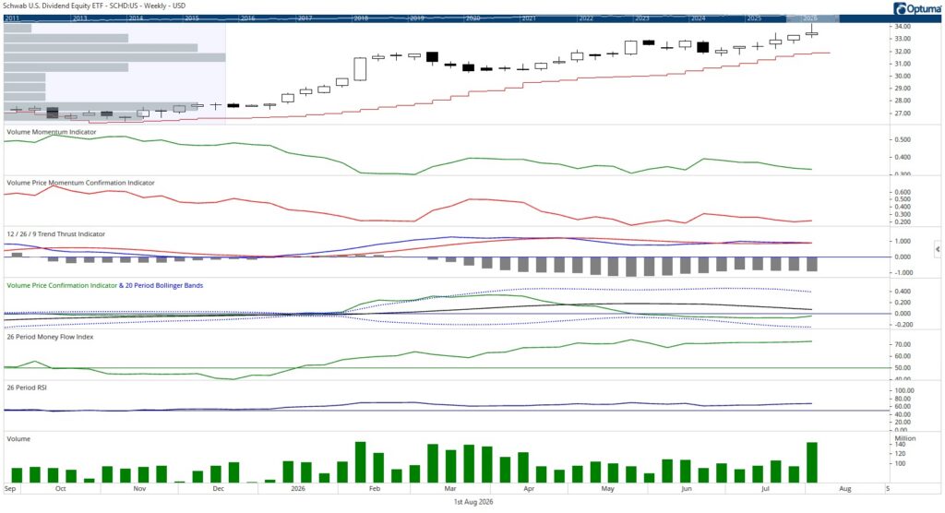Click the -1.000 value on Trend Thrust scale
Image resolution: width=945 pixels, height=513 pixels.
[x=903, y=272]
